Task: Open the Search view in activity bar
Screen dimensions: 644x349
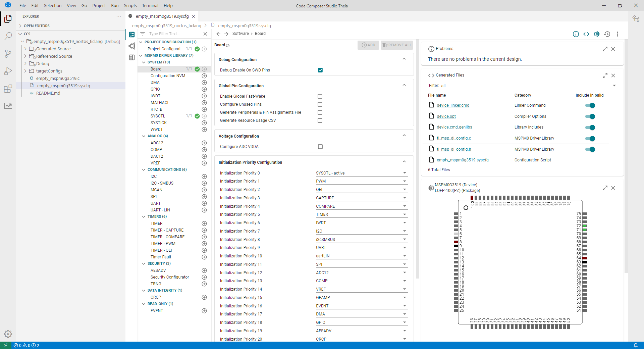Action: coord(8,36)
